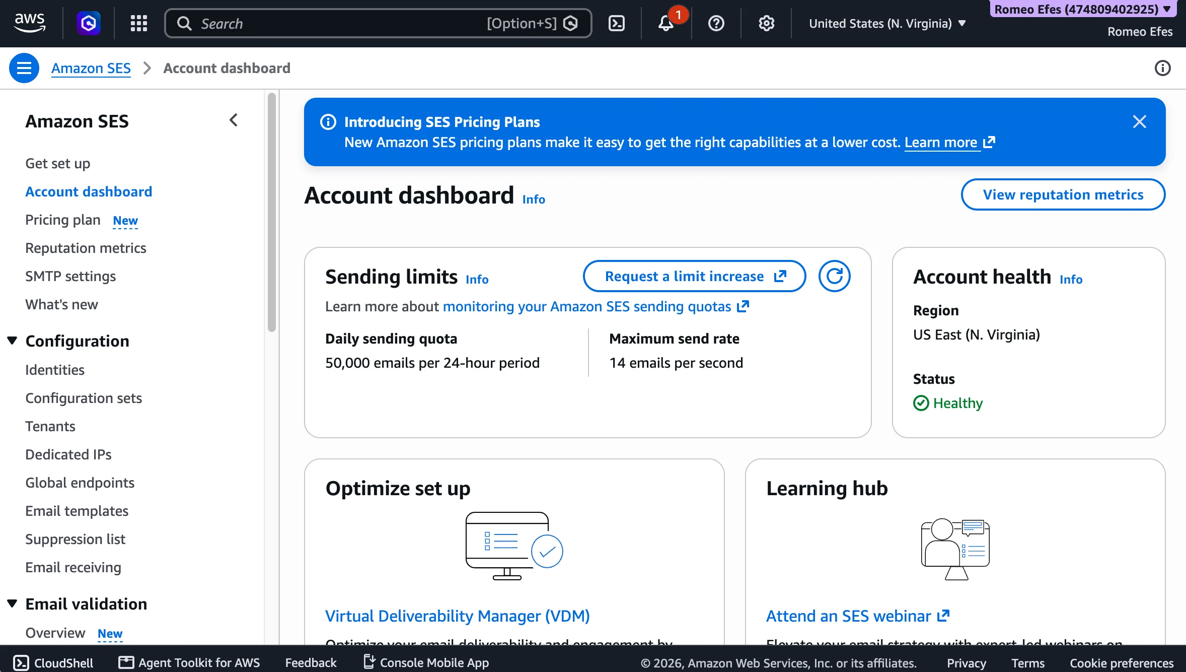Open the Romeo Efes account menu
1186x672 pixels.
coord(1083,9)
